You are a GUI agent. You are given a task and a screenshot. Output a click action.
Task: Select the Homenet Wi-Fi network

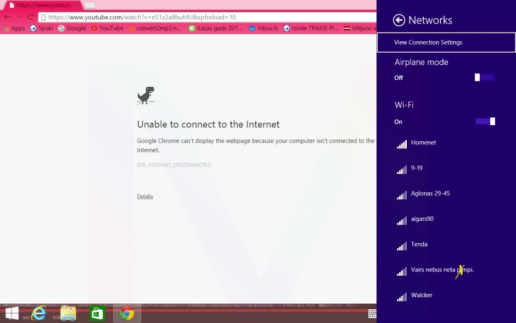point(423,143)
